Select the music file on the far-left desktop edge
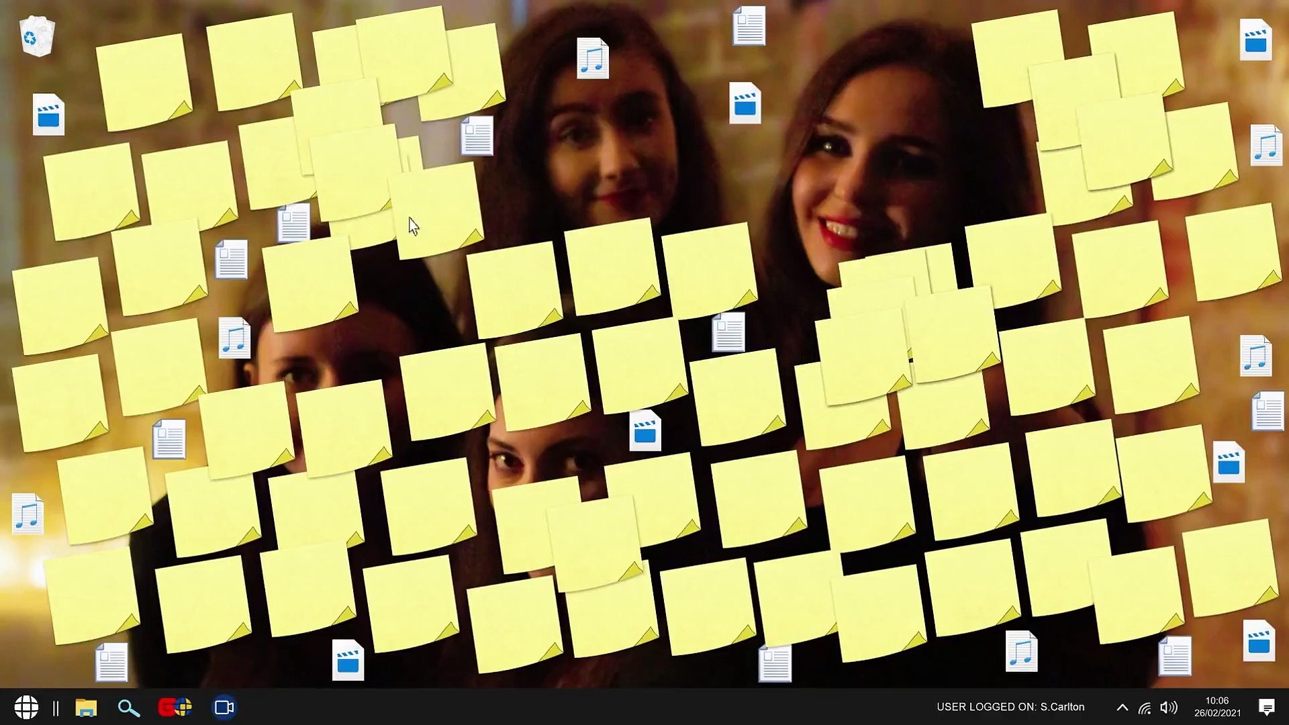Viewport: 1289px width, 725px height. pyautogui.click(x=28, y=514)
